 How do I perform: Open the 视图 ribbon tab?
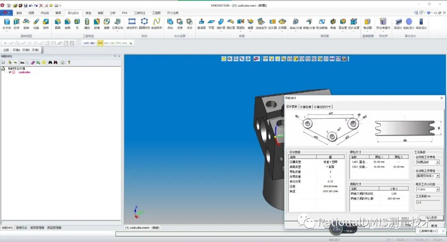pyautogui.click(x=31, y=13)
